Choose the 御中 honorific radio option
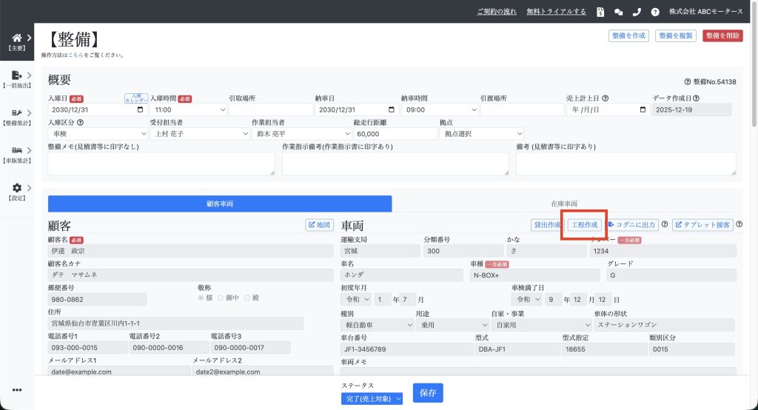 click(x=220, y=298)
